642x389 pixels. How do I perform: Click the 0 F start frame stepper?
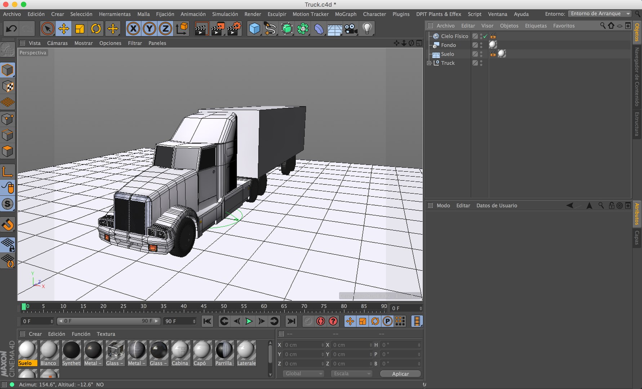coord(52,321)
